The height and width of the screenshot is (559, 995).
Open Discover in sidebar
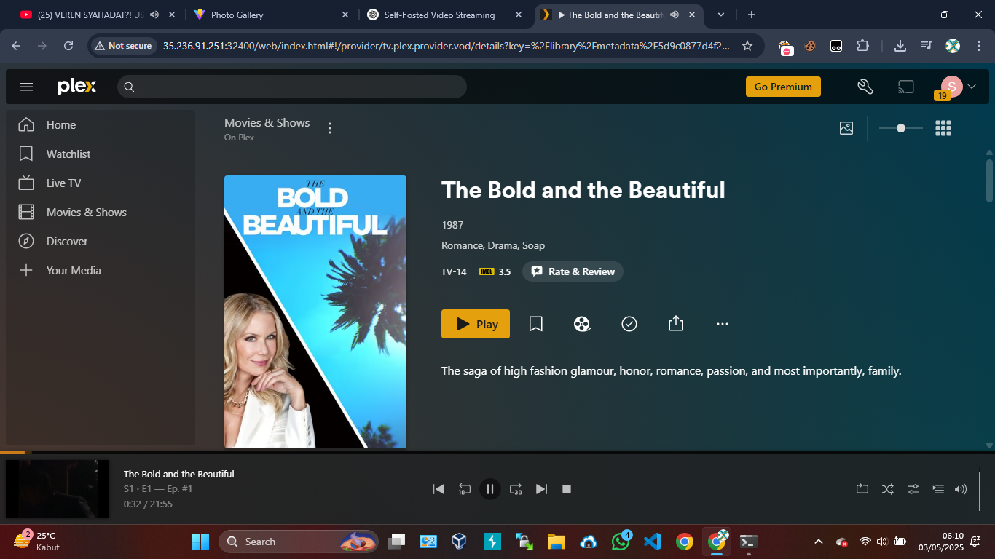101,242
